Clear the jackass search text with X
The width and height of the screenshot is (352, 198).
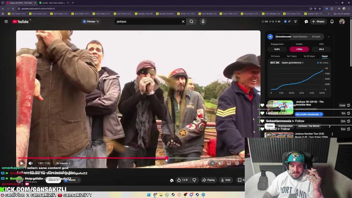point(183,21)
